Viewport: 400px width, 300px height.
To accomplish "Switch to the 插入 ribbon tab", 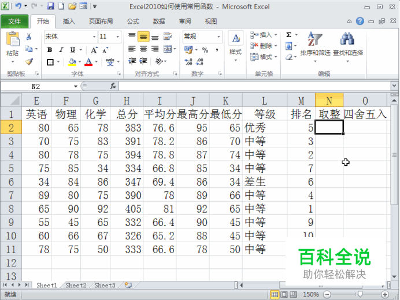I will pos(69,21).
